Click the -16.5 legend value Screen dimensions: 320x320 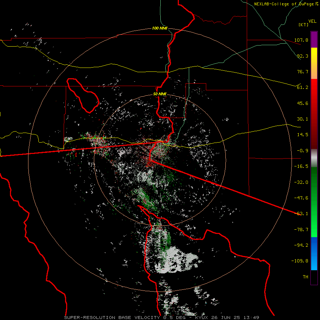pyautogui.click(x=301, y=166)
